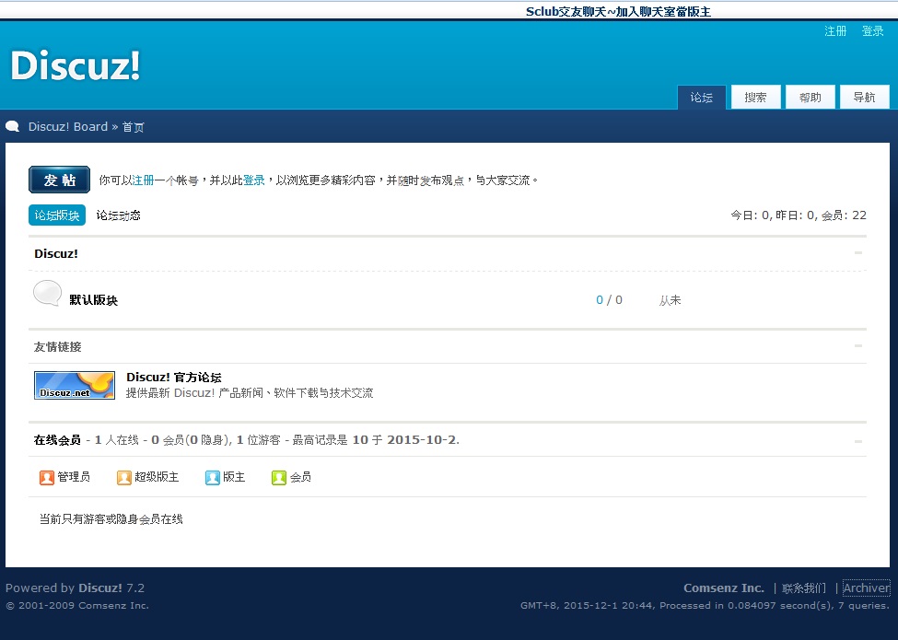The image size is (898, 640).
Task: Collapse the 在线会员 section
Action: click(x=857, y=441)
